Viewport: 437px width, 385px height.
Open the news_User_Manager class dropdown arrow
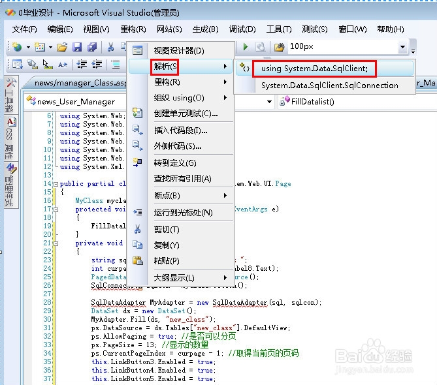point(269,102)
